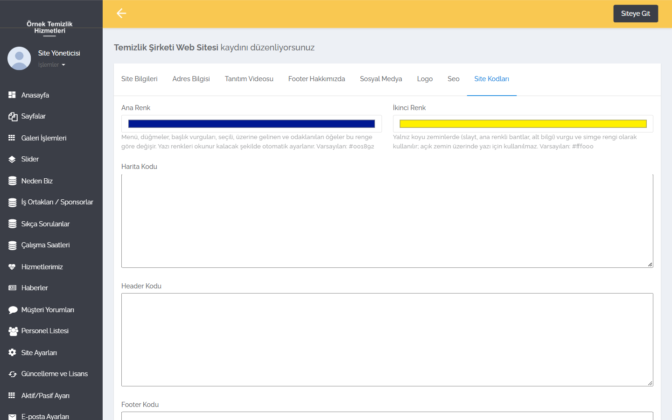
Task: Click the back arrow icon
Action: tap(121, 14)
